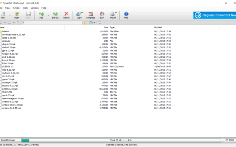Select gps-6.33.npk file
Screen dimensions: 236x147
pyautogui.click(x=8, y=51)
